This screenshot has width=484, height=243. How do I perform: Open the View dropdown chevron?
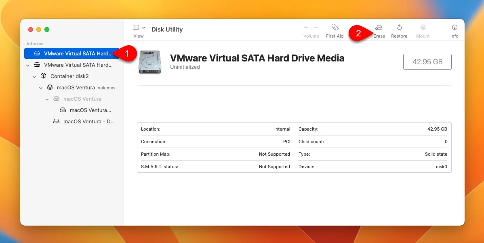point(143,27)
